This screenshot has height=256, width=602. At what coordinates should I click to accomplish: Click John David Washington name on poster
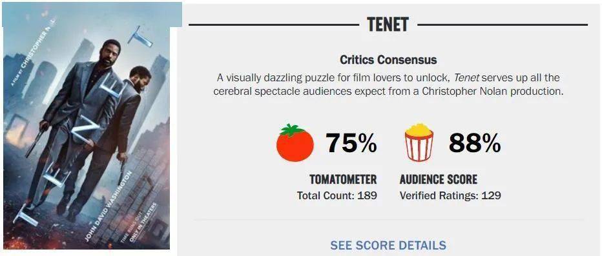point(109,207)
